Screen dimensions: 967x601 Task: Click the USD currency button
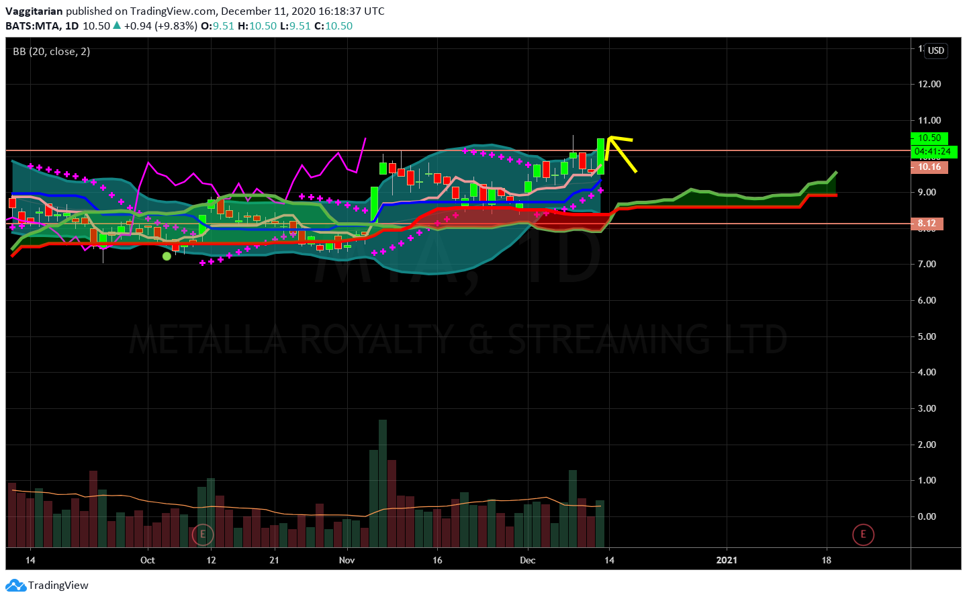point(936,50)
